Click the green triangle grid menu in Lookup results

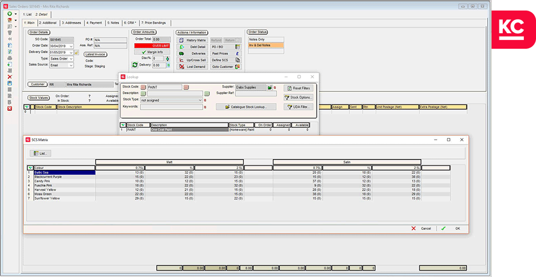pyautogui.click(x=123, y=125)
